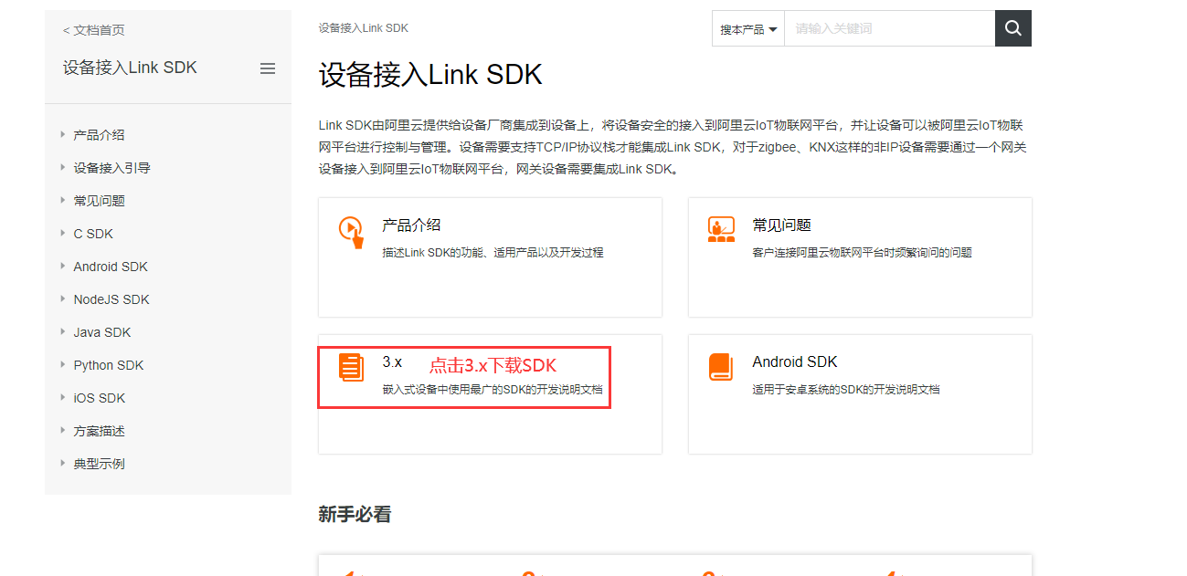The width and height of the screenshot is (1187, 576).
Task: Expand the Python SDK sidebar arrow
Action: [63, 364]
